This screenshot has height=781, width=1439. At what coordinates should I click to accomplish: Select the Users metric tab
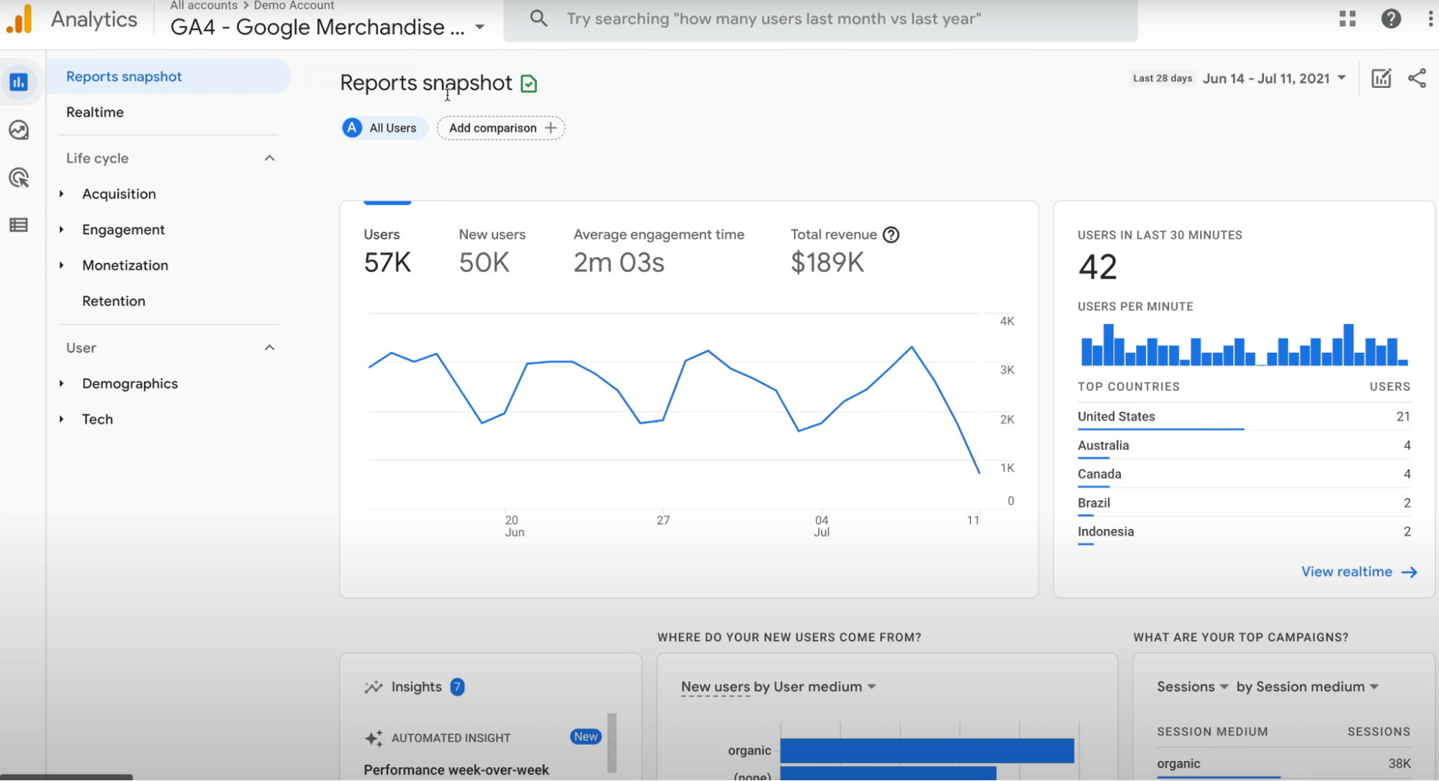[x=387, y=252]
